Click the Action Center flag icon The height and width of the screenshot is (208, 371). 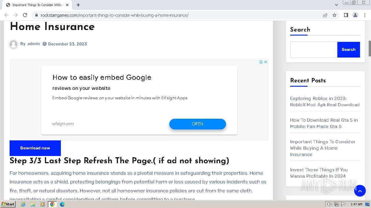click(343, 204)
